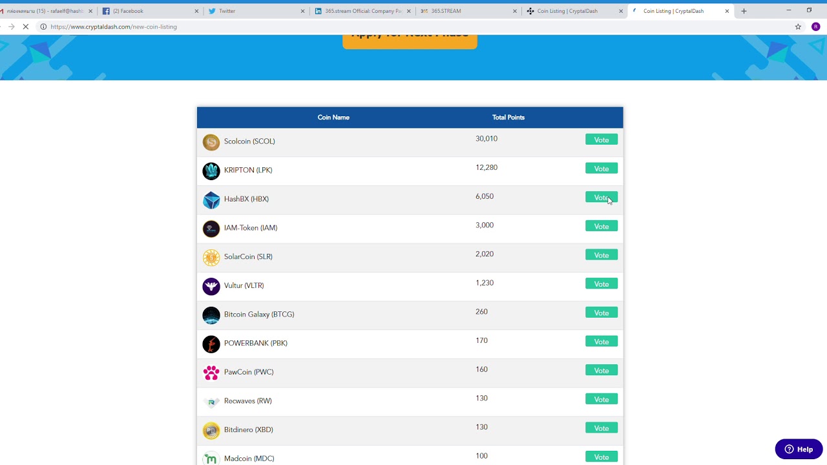Click the Apply for Next Phase button

(x=410, y=41)
